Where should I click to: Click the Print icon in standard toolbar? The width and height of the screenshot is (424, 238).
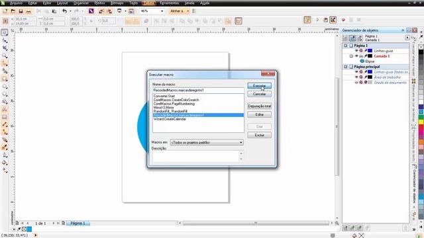pos(28,11)
